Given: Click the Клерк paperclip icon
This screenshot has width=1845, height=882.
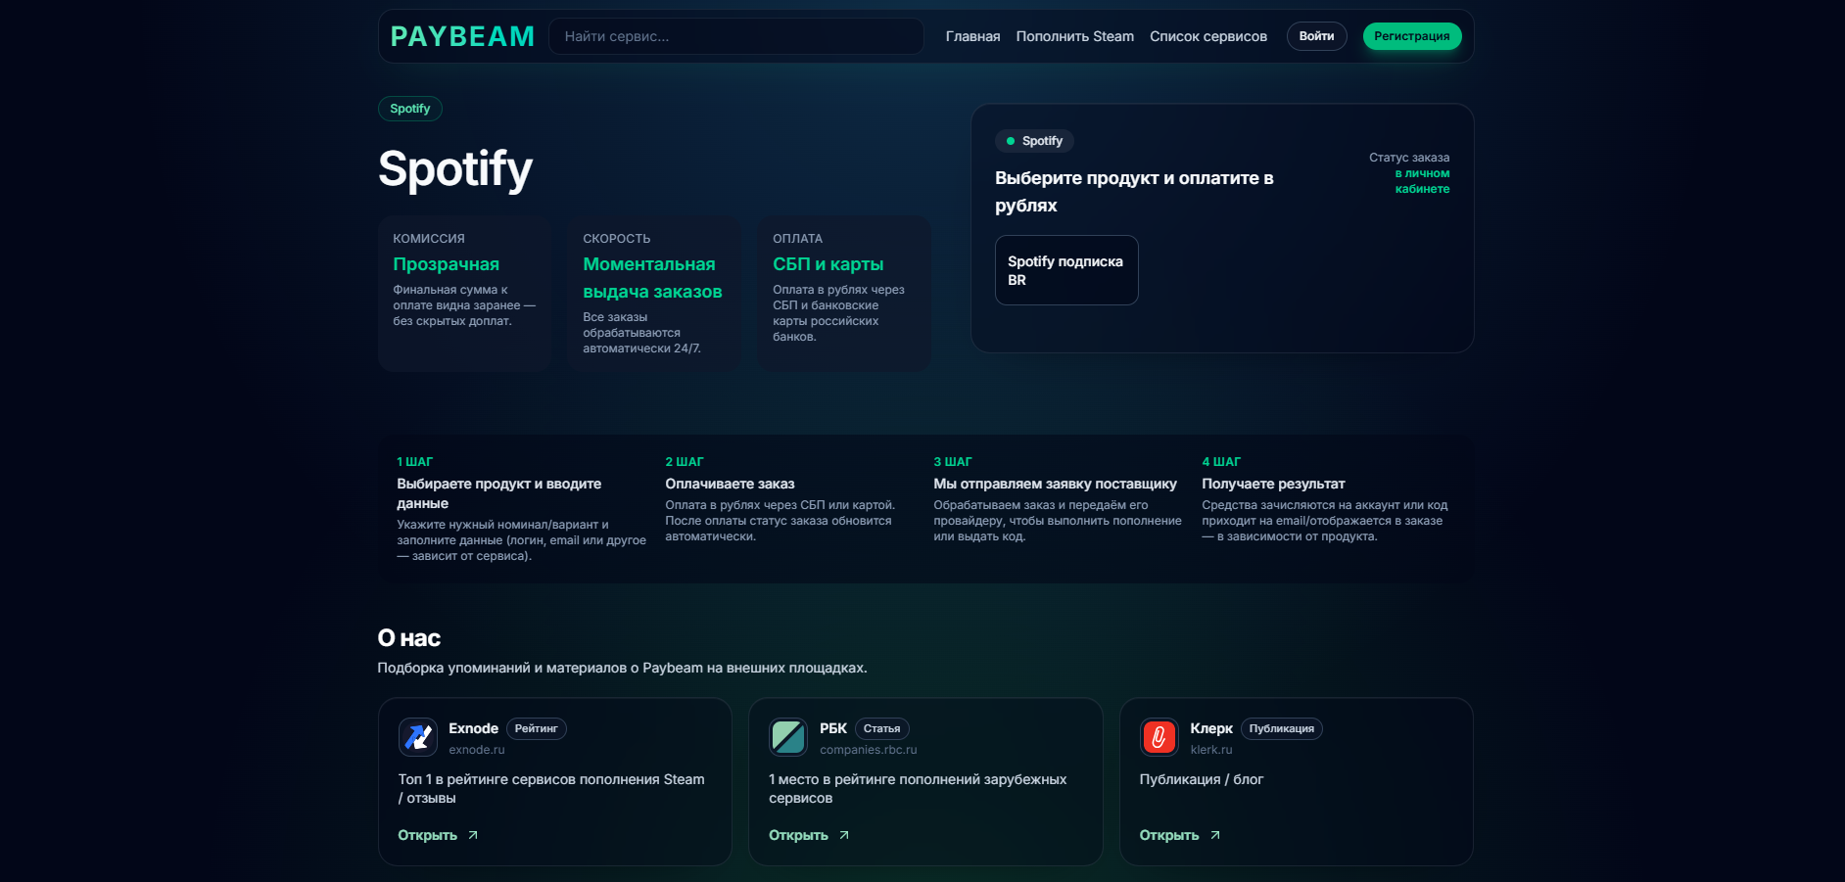Looking at the screenshot, I should click(x=1159, y=737).
